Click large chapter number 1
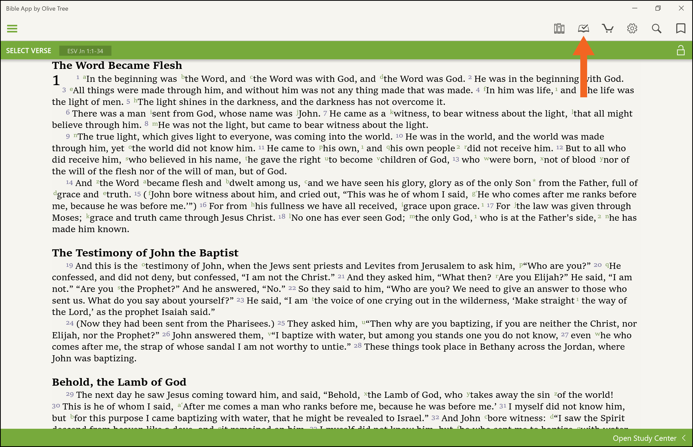693x447 pixels. [56, 80]
